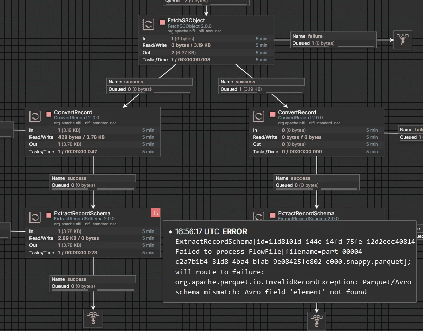Click the stopped status square of the ConvertRecord with 0 (0 bytes) in
423x331 pixels.
tap(273, 114)
